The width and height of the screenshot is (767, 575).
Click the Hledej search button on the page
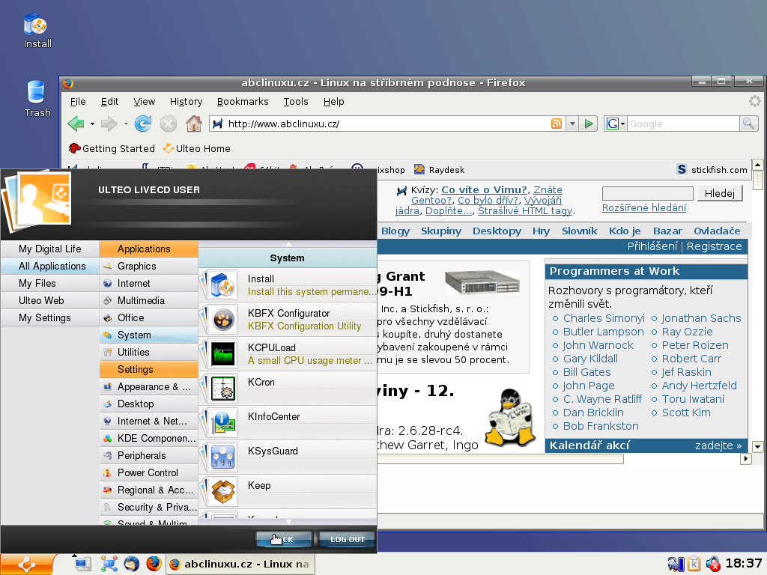coord(720,193)
